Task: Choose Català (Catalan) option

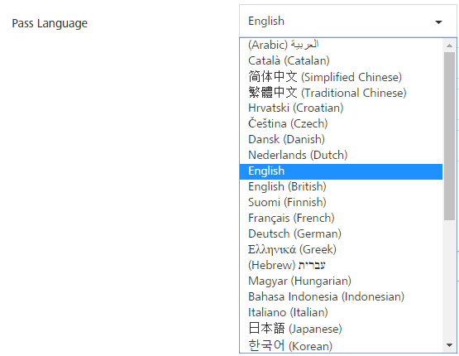Action: [x=341, y=60]
